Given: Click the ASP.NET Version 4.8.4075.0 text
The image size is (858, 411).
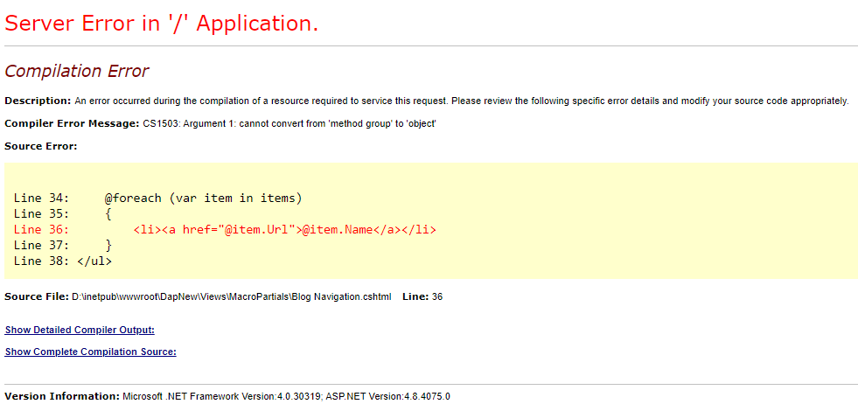Looking at the screenshot, I should click(x=387, y=396).
